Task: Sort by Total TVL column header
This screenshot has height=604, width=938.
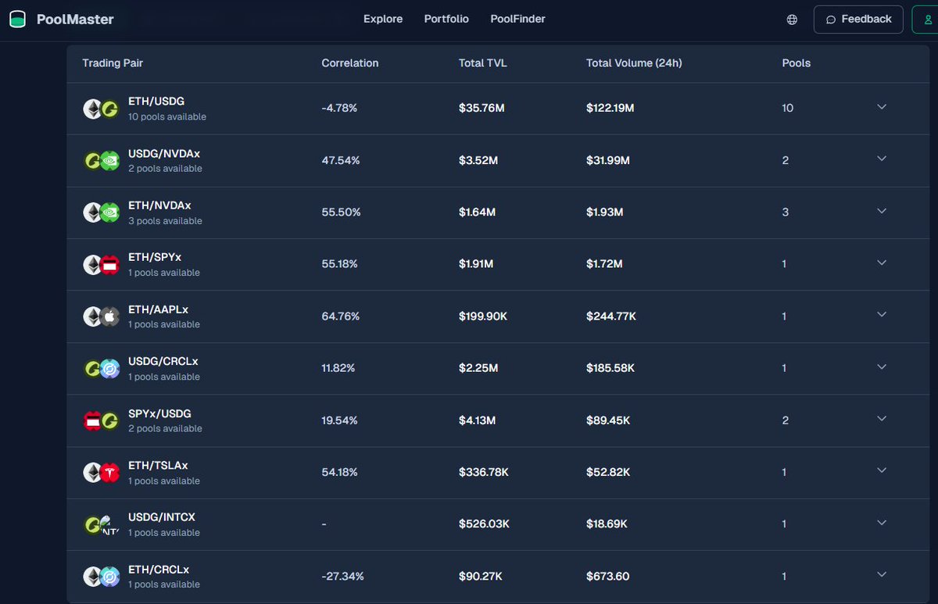Action: tap(483, 63)
